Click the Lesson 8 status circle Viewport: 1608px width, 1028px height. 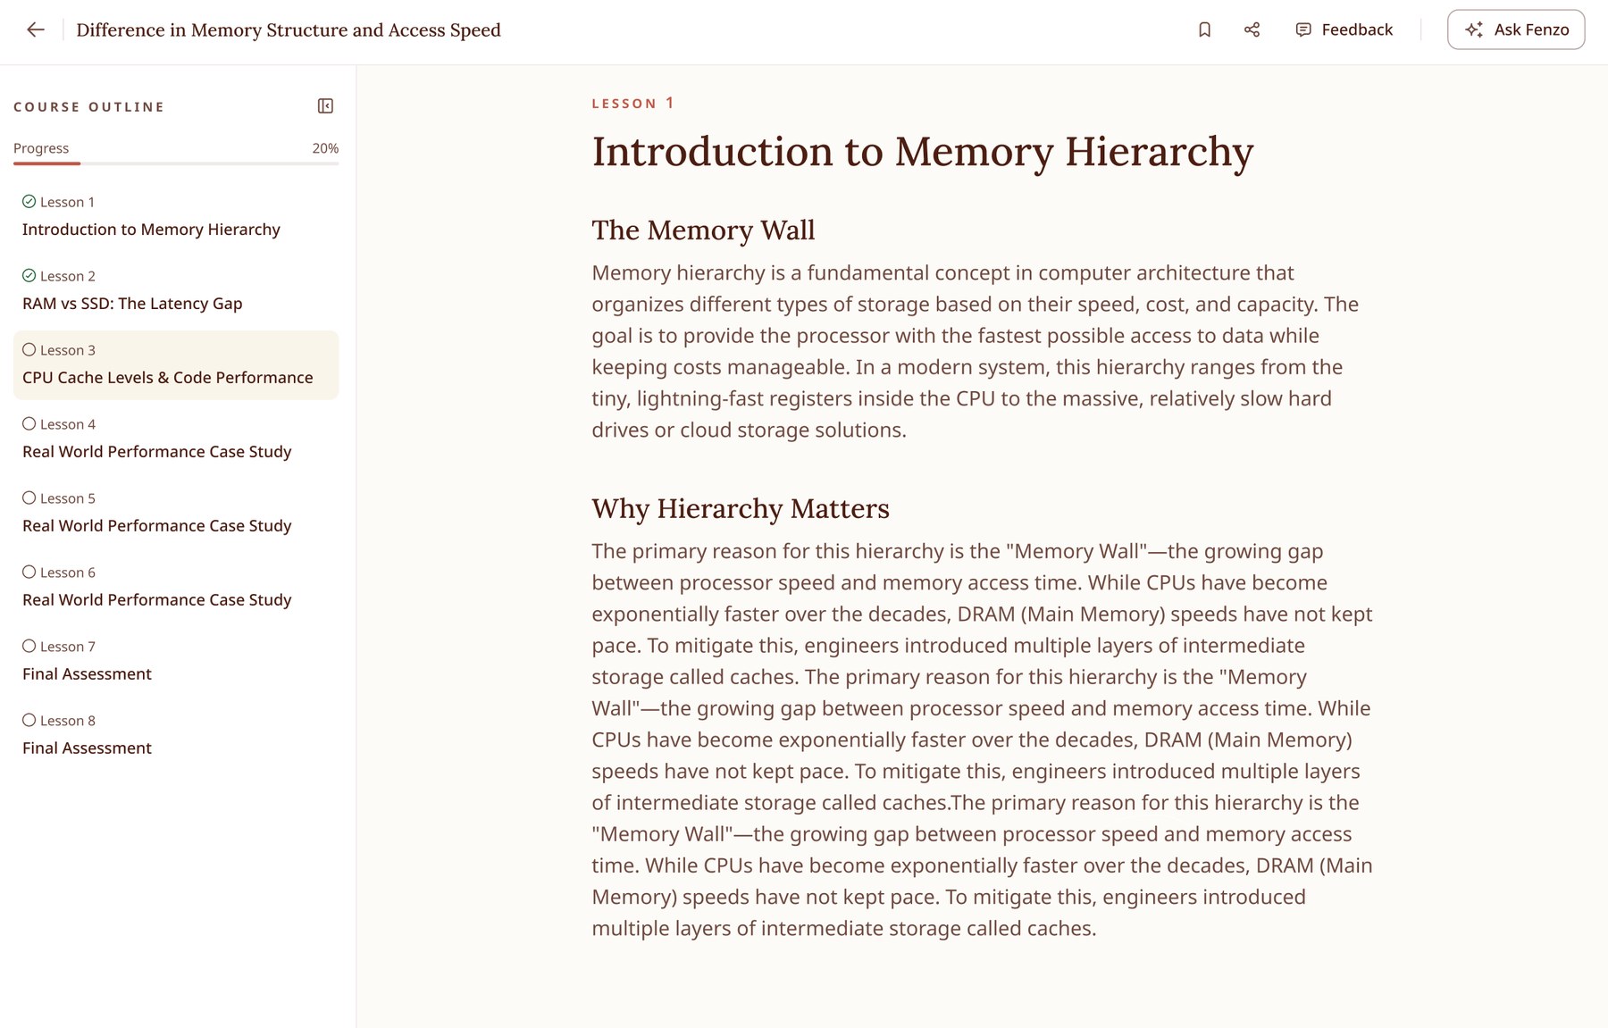pyautogui.click(x=29, y=720)
